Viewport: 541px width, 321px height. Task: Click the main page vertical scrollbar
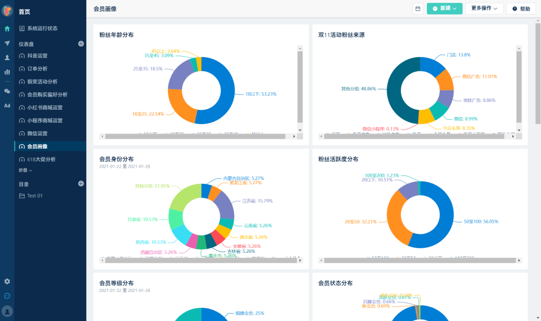(x=538, y=74)
